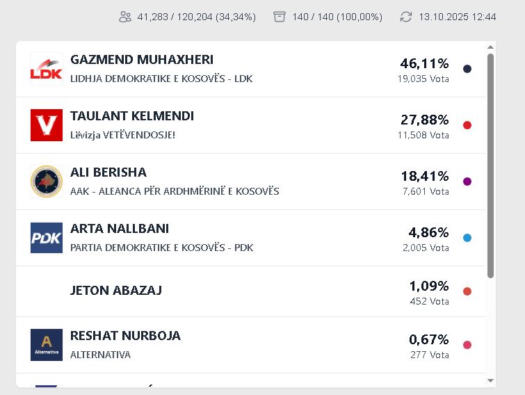The width and height of the screenshot is (525, 395).
Task: Click the red dot for Taulant Kelmendi
Action: (x=467, y=125)
